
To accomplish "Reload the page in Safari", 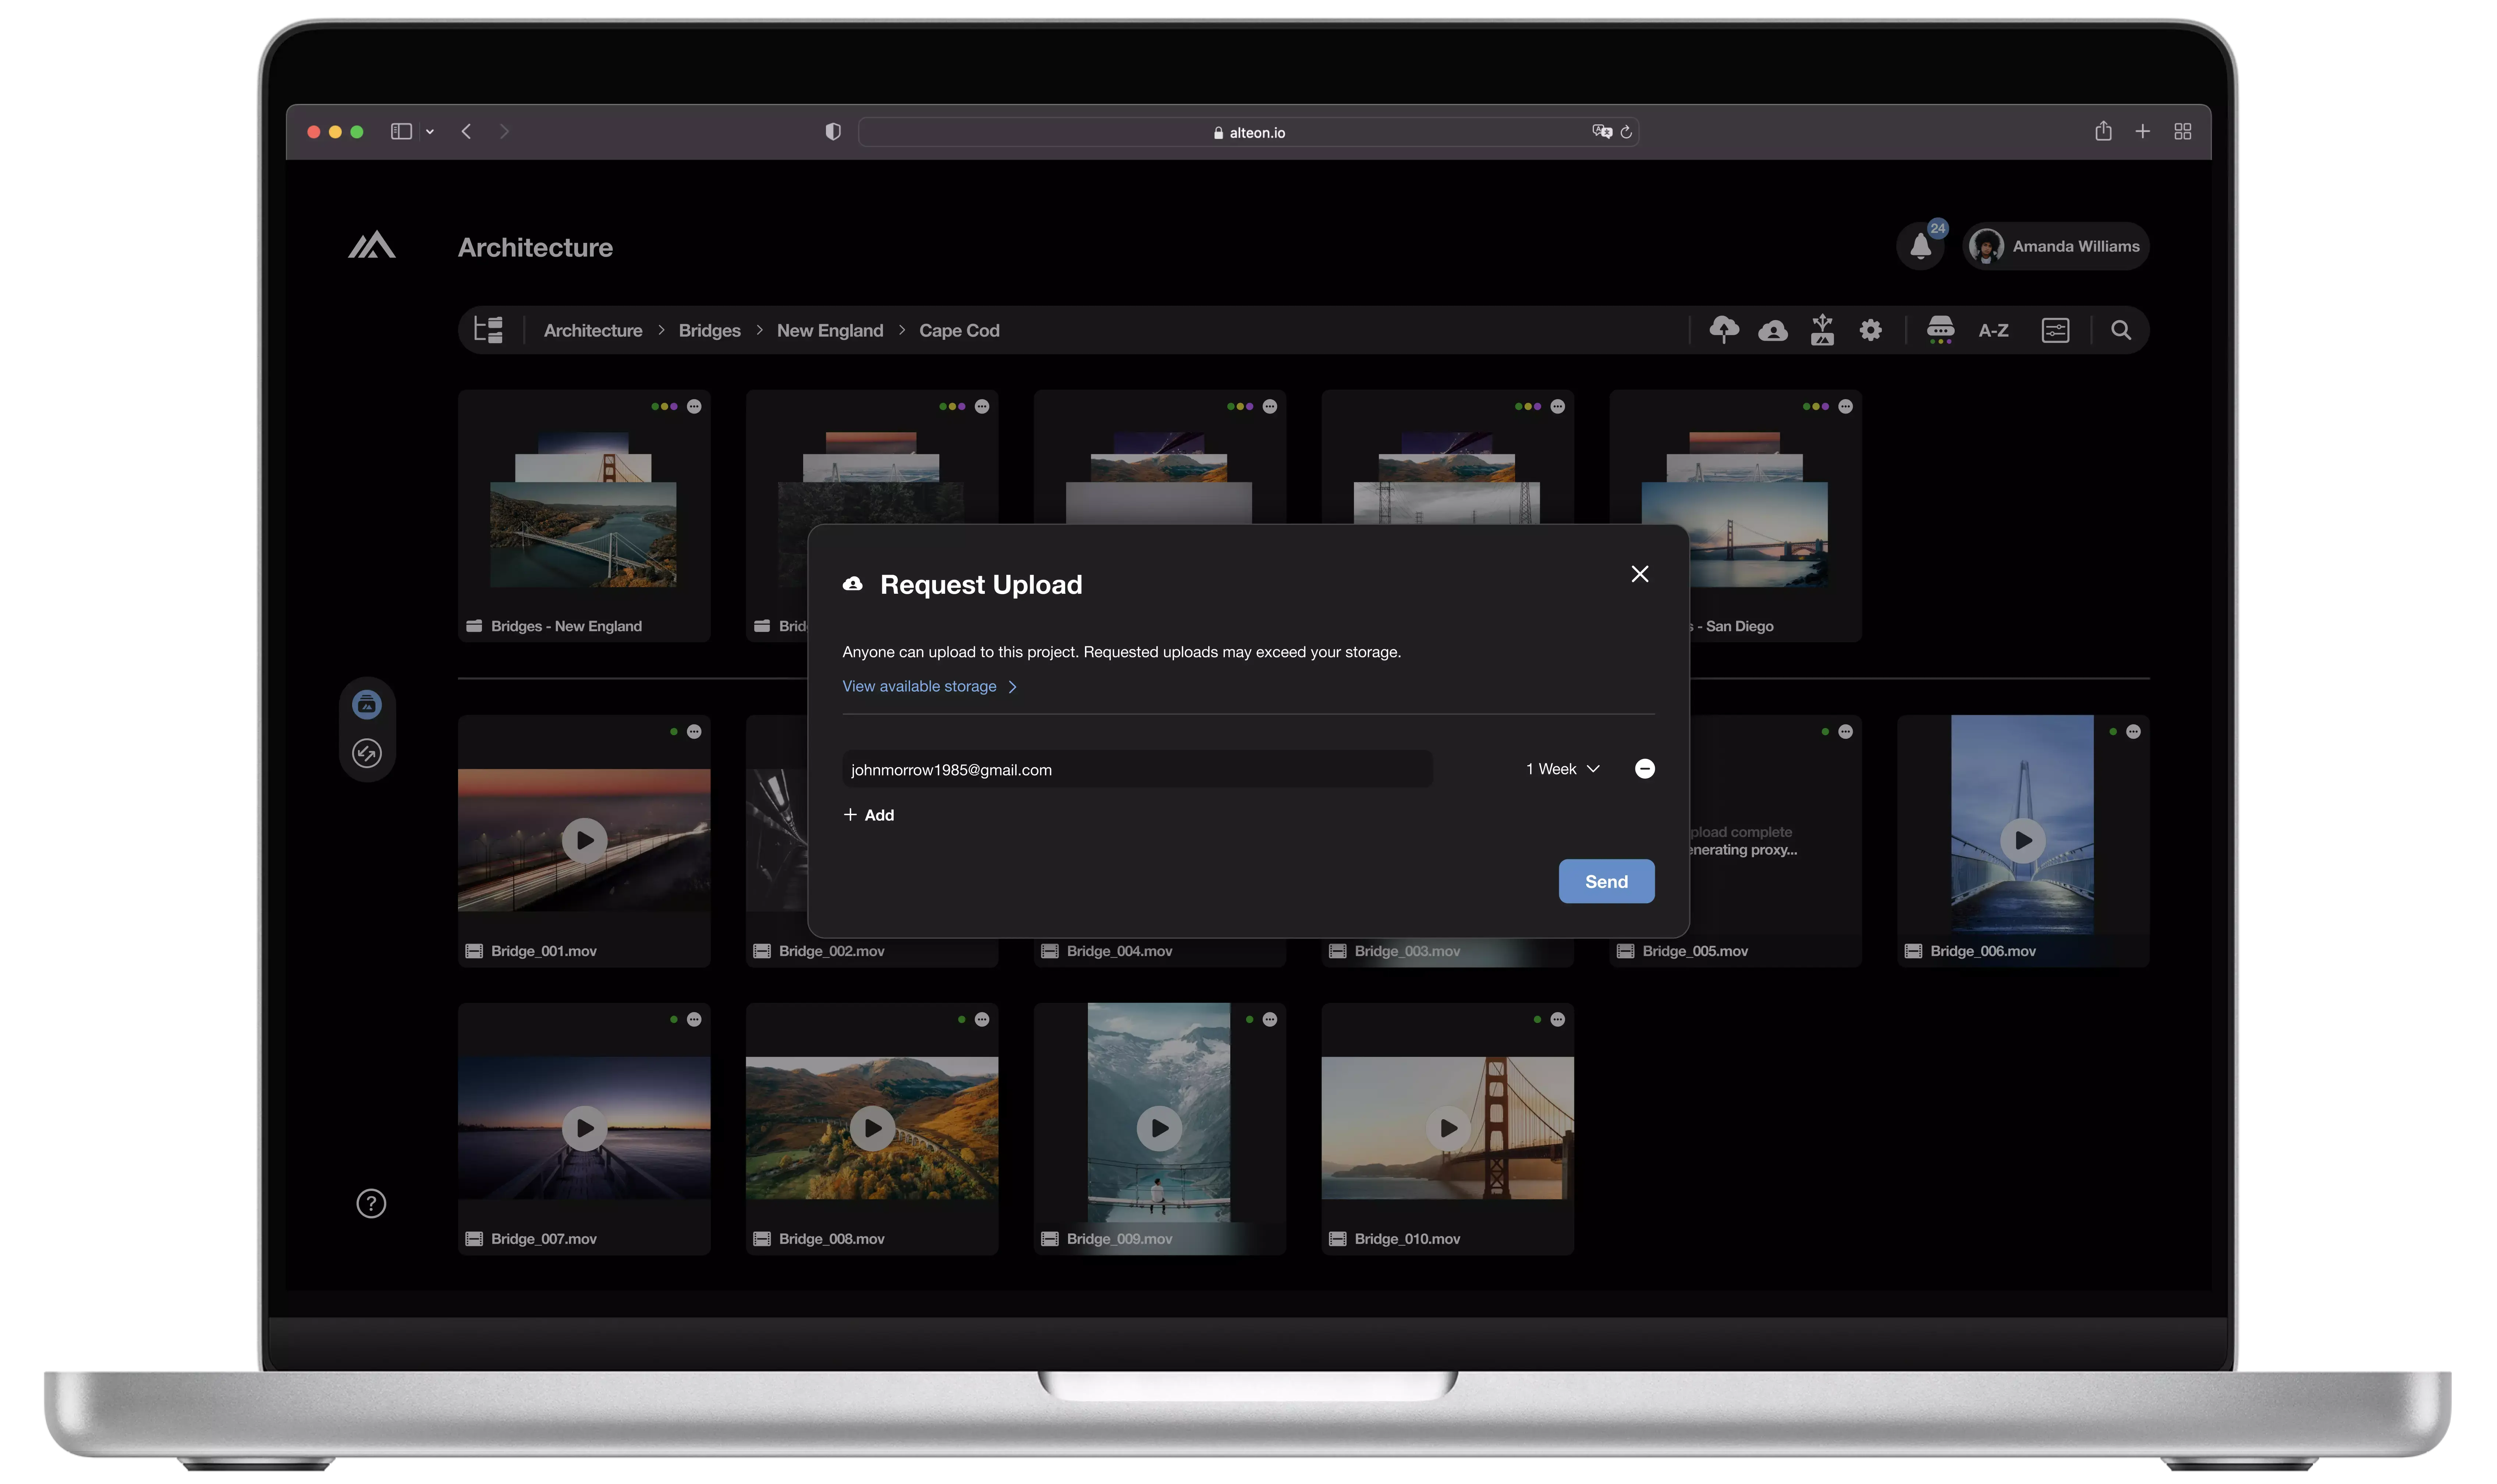I will (1626, 132).
